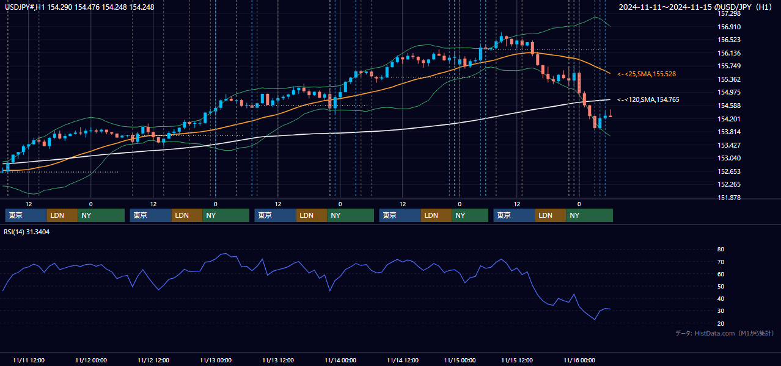Viewport: 781px width, 366px height.
Task: Click price level 157.298 on the axis
Action: pos(728,13)
